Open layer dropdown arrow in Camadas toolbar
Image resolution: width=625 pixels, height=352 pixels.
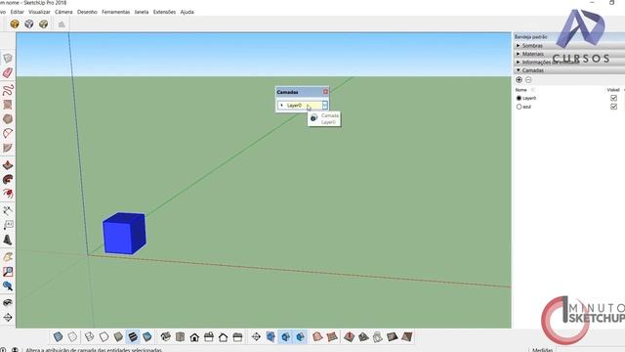point(325,105)
